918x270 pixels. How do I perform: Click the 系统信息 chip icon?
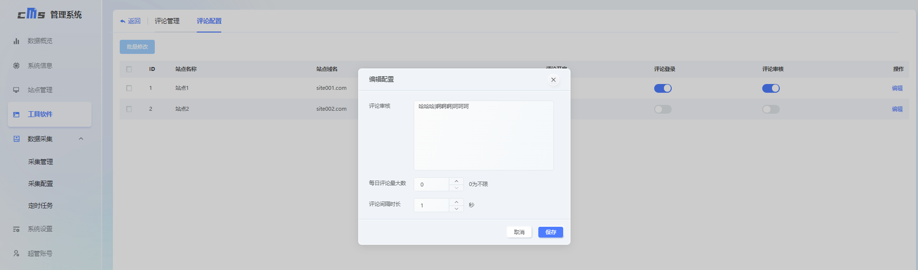[x=16, y=66]
